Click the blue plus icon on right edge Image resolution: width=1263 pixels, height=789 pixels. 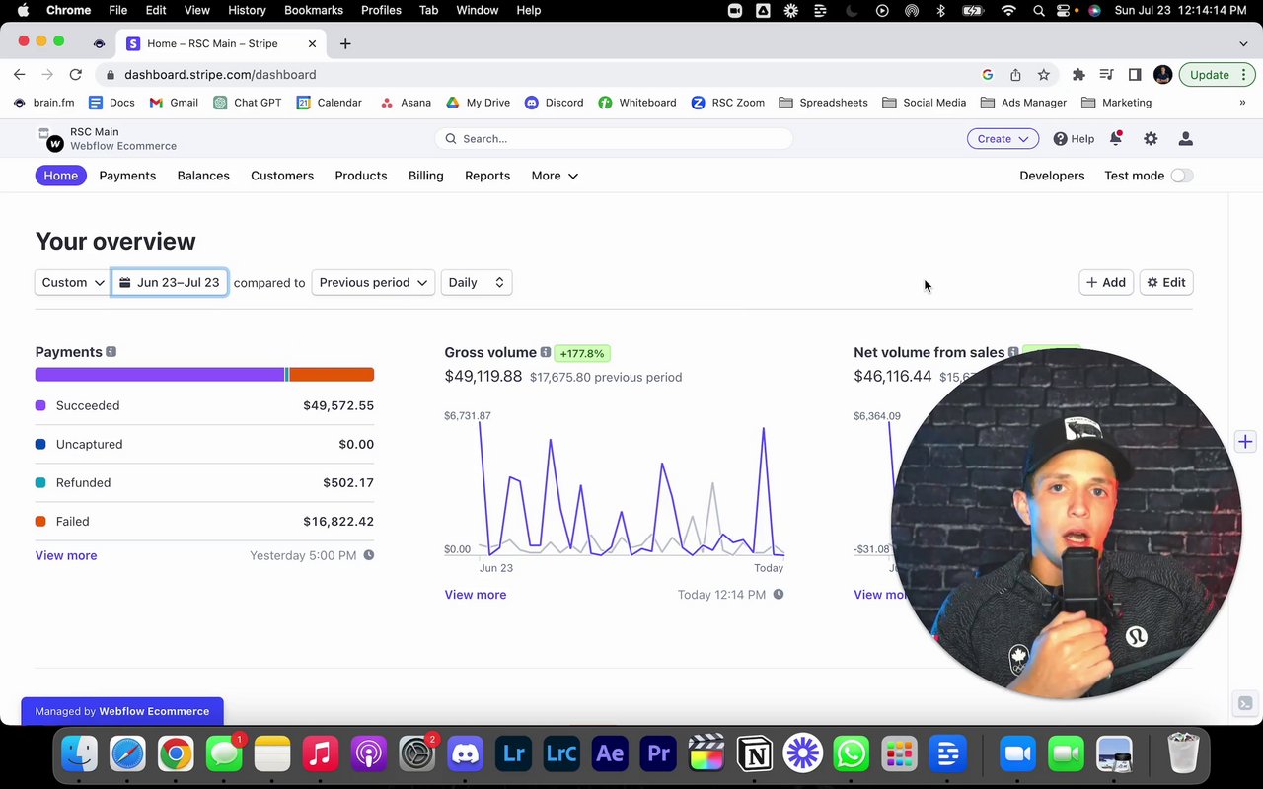pos(1245,442)
